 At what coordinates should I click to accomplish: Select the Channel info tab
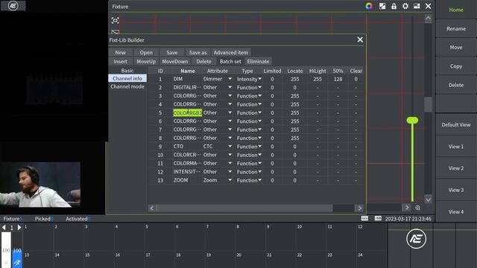pos(127,78)
